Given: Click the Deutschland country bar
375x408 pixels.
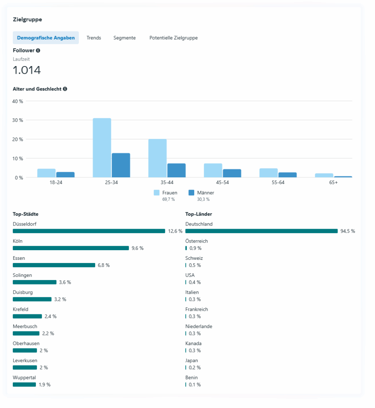Looking at the screenshot, I should click(x=262, y=231).
